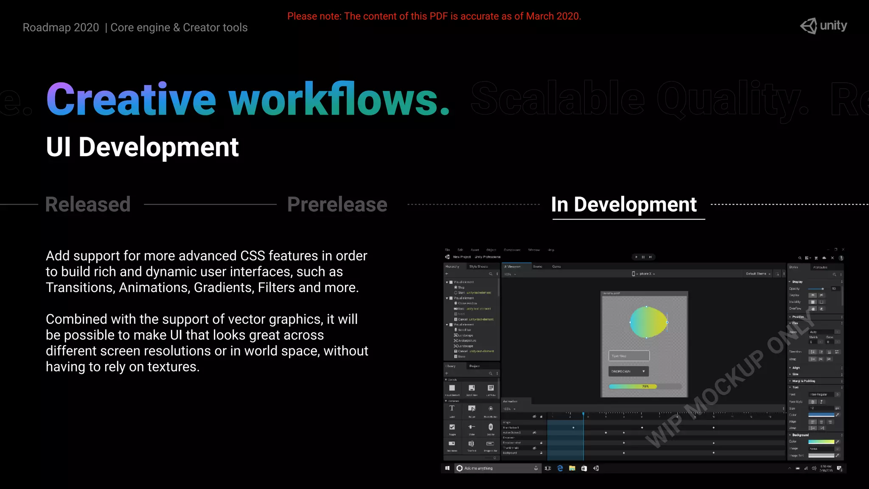Viewport: 869px width, 489px height.
Task: Switch to the Project tab
Action: click(474, 366)
